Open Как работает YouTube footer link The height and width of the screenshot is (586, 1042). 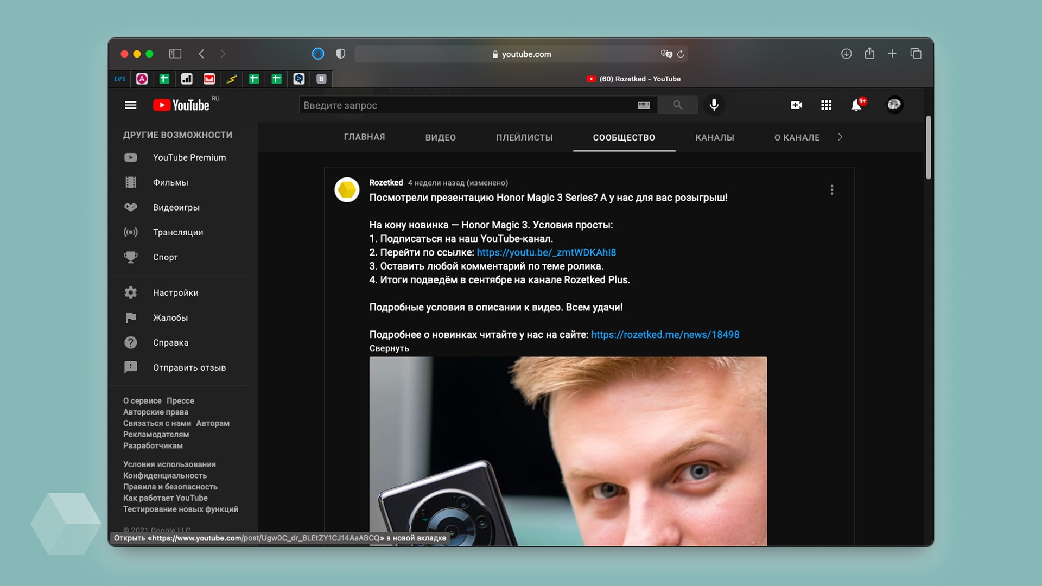point(166,498)
